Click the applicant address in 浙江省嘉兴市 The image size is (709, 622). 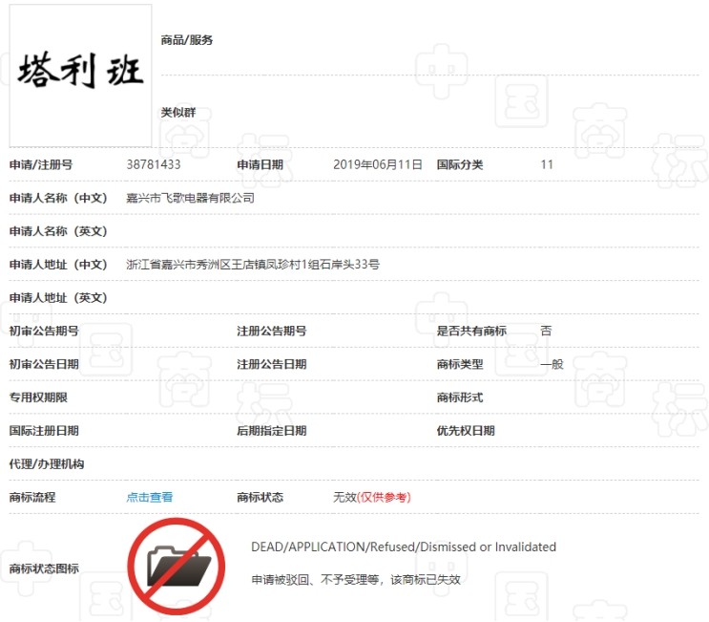[253, 264]
